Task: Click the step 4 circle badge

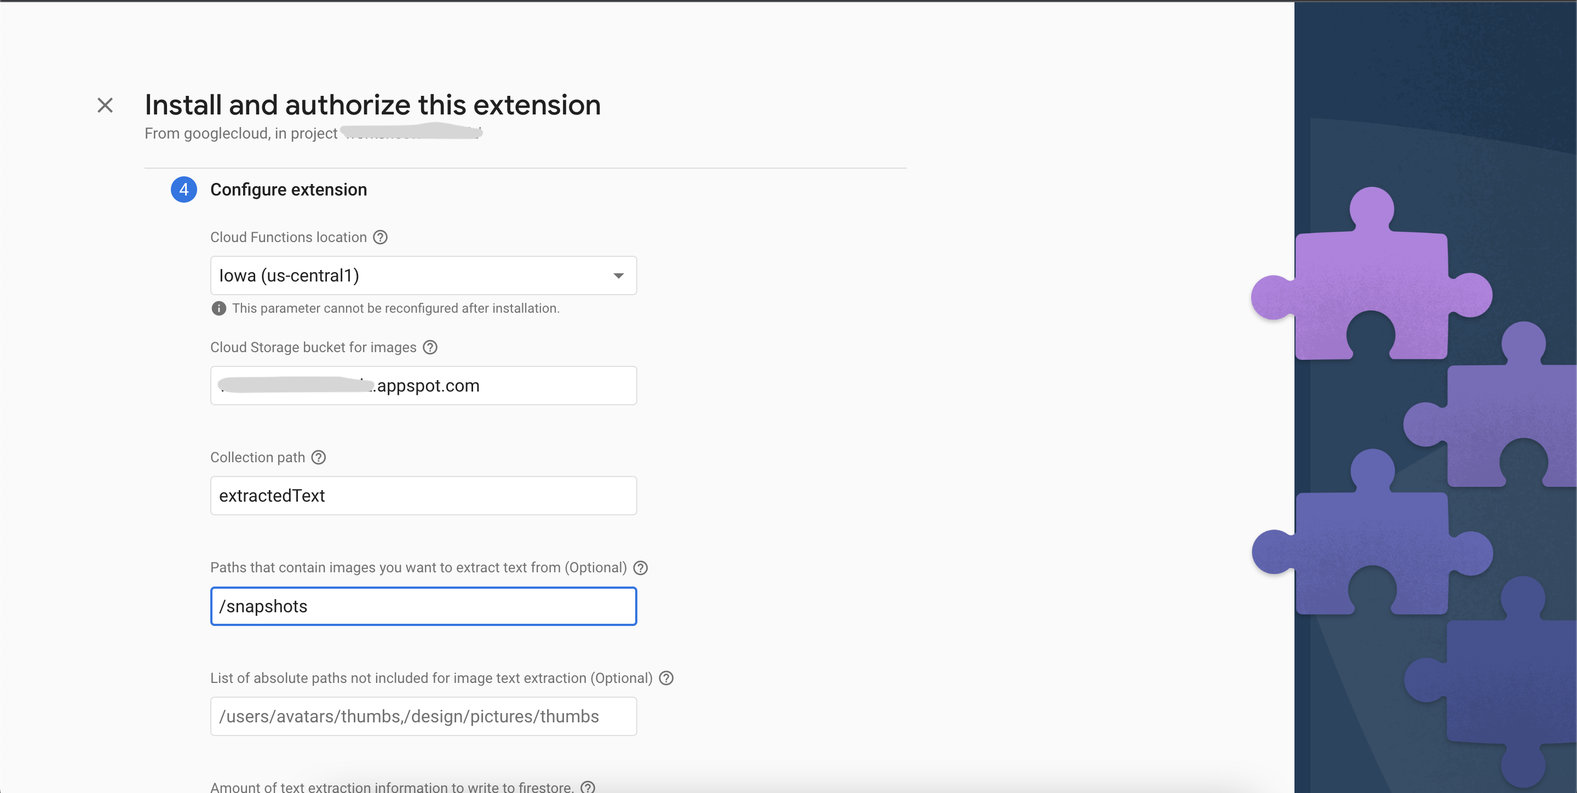Action: click(x=183, y=190)
